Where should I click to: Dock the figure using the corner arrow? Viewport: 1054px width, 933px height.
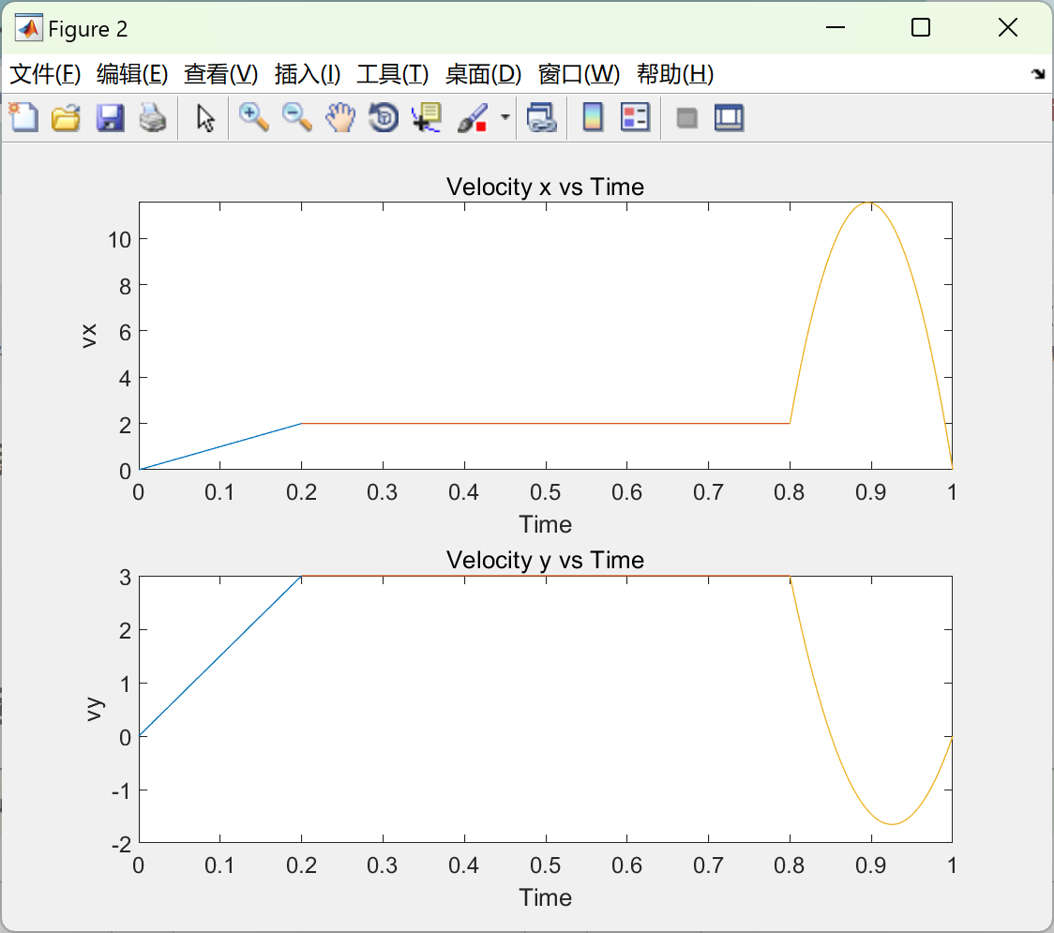point(1038,73)
